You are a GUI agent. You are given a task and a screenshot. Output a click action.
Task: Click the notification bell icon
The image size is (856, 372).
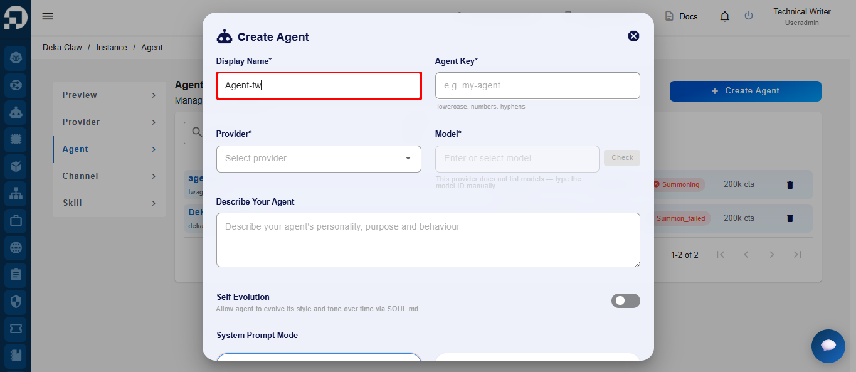(725, 16)
